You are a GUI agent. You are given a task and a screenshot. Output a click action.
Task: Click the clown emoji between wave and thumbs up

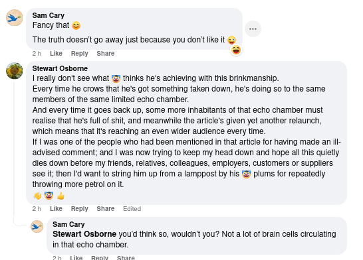click(49, 196)
